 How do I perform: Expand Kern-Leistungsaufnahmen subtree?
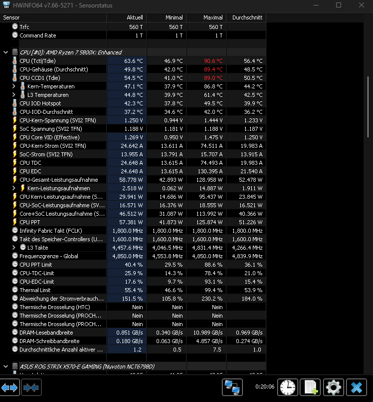14,188
